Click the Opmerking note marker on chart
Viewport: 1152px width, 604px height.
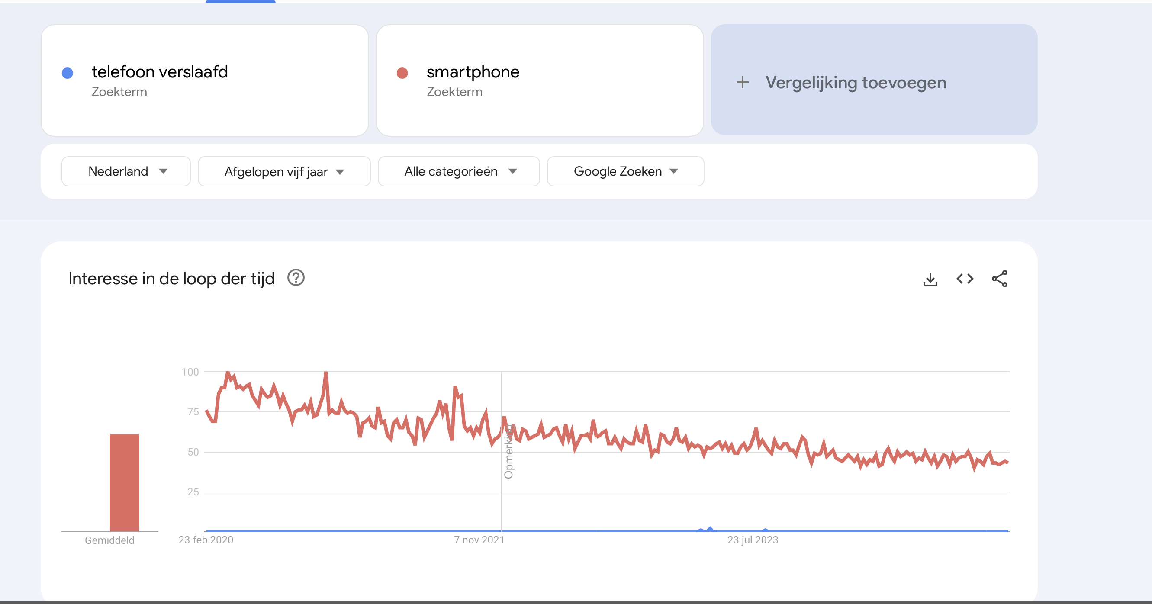pyautogui.click(x=508, y=452)
